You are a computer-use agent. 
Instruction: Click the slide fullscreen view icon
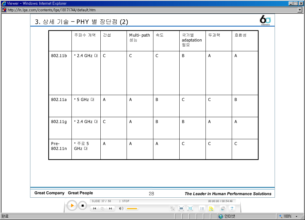pyautogui.click(x=190, y=209)
